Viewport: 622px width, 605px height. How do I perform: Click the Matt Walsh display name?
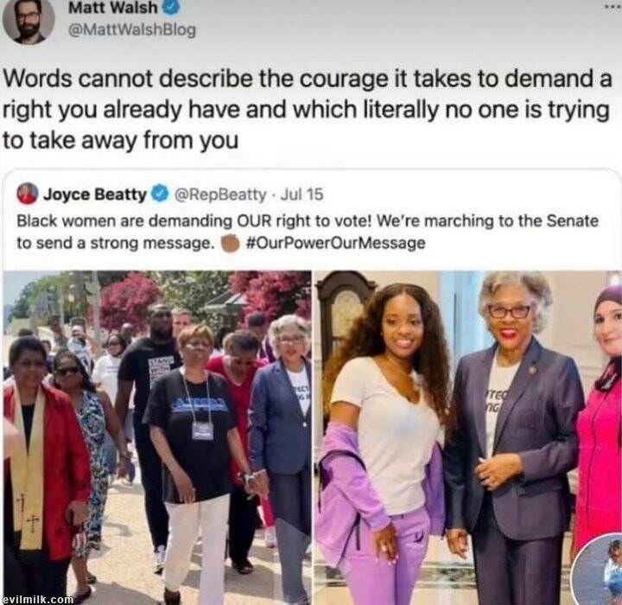pyautogui.click(x=113, y=8)
